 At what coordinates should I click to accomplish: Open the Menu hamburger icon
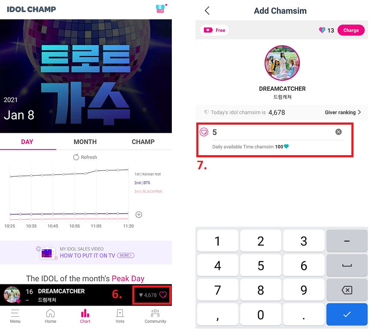[15, 313]
